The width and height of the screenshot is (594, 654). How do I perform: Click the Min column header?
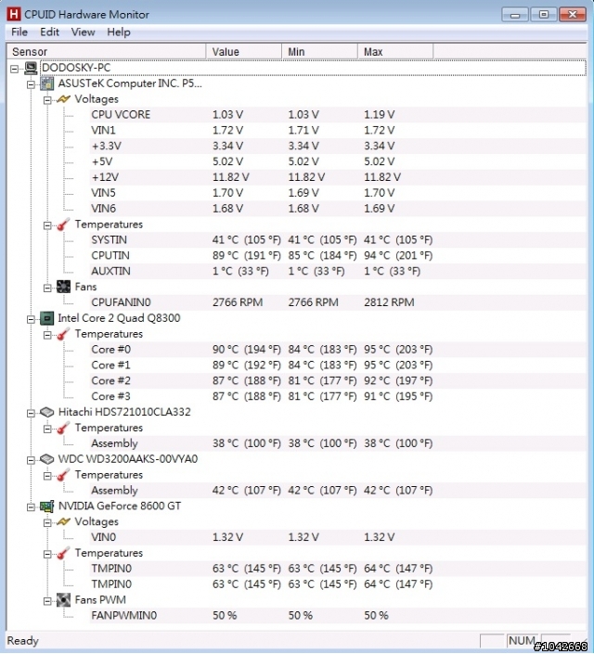point(320,52)
